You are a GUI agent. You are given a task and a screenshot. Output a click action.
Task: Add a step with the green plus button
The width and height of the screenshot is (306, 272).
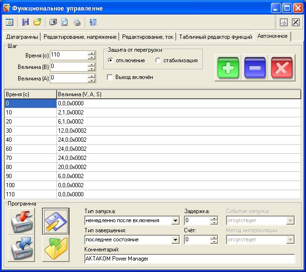coord(228,68)
